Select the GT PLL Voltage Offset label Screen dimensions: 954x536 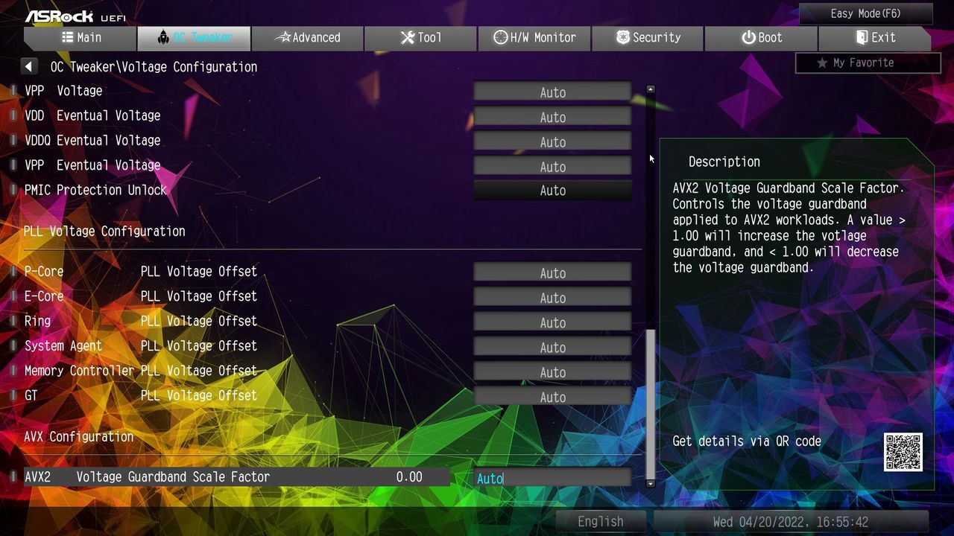[x=141, y=395]
